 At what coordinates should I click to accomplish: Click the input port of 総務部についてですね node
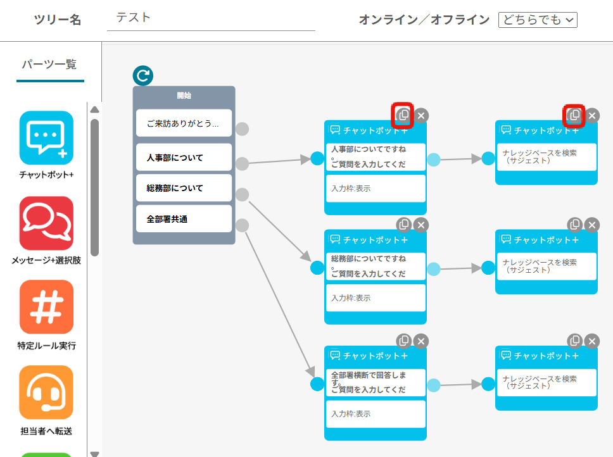tap(317, 268)
